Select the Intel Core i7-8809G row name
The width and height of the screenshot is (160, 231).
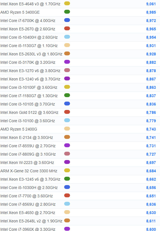(28, 154)
